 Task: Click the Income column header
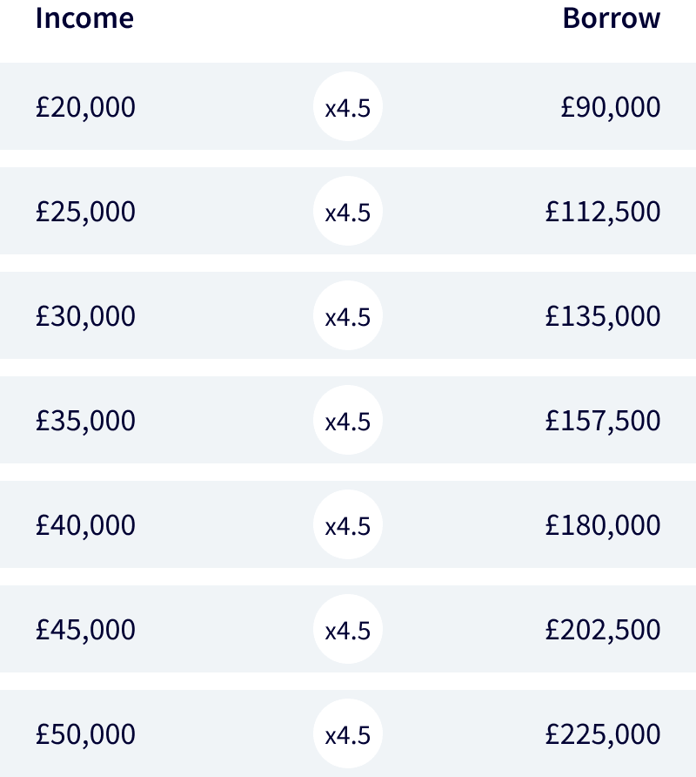click(84, 17)
